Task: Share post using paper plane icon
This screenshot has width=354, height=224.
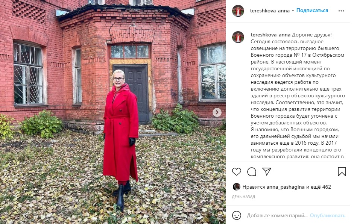Action: pyautogui.click(x=267, y=171)
